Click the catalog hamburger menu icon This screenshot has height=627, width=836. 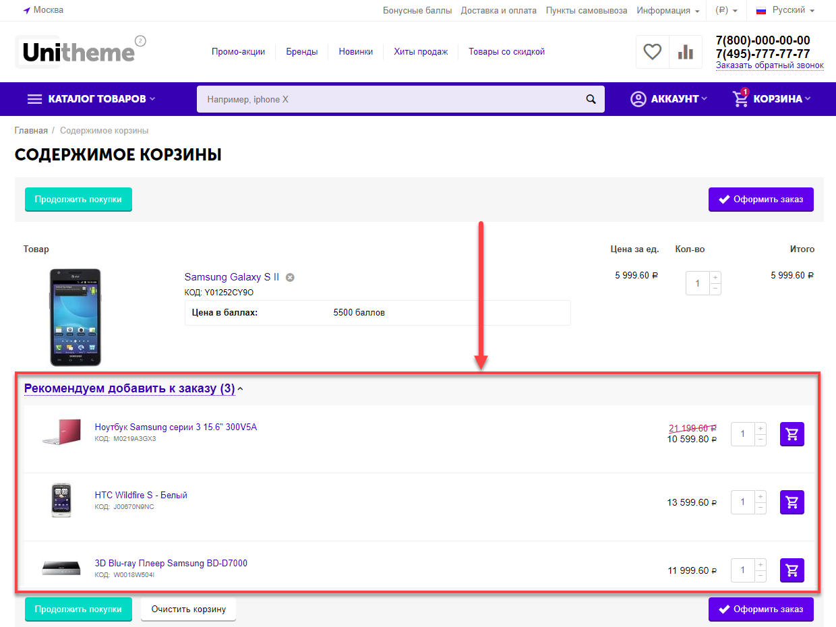pos(34,99)
